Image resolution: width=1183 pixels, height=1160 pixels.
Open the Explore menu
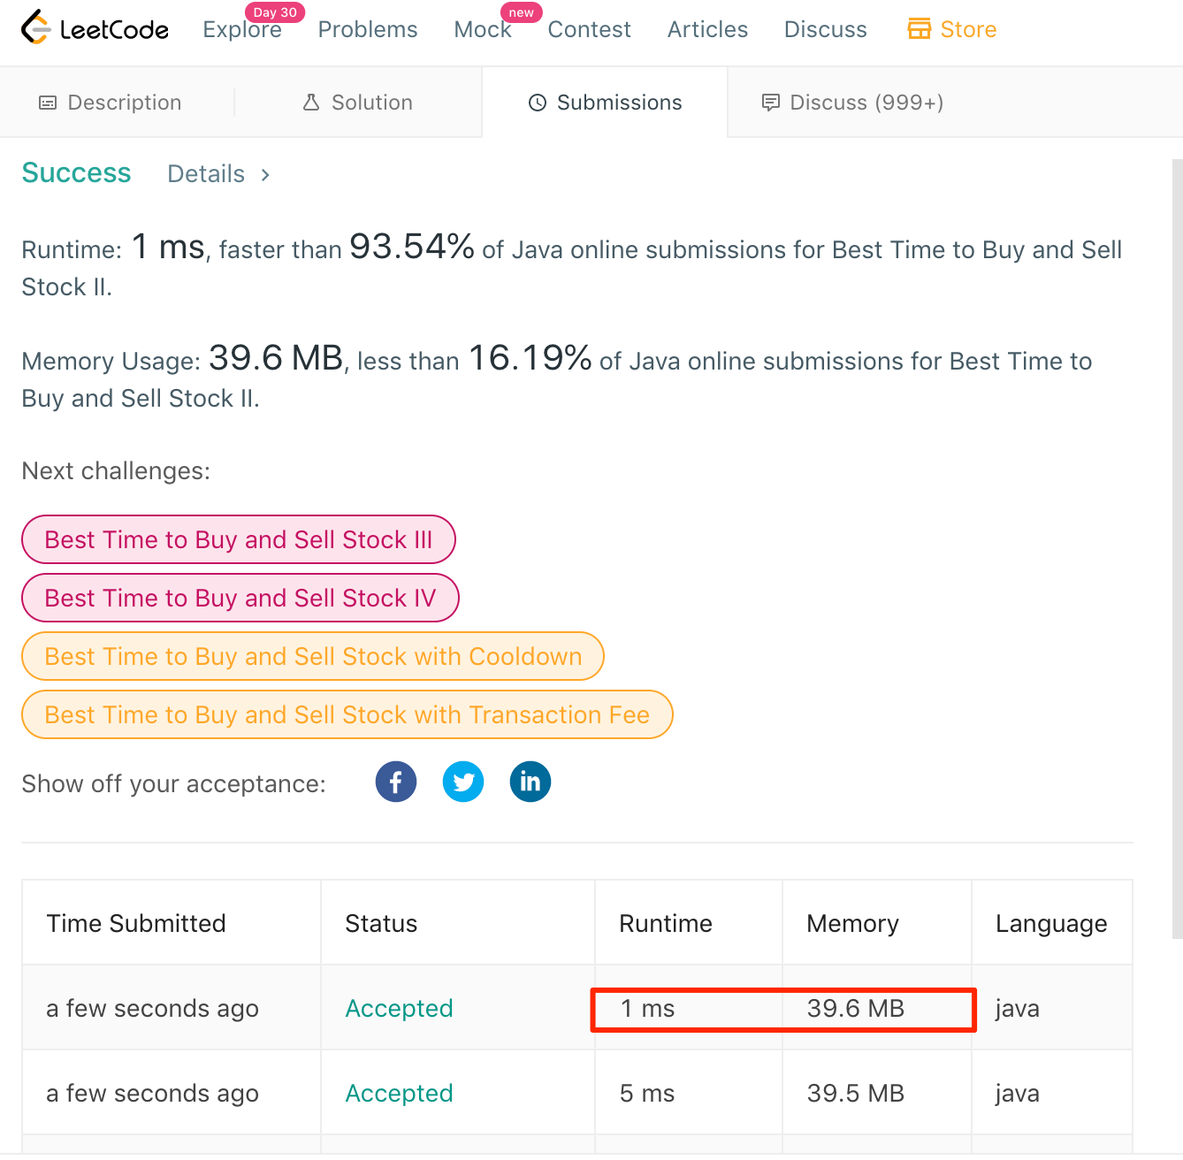[241, 28]
